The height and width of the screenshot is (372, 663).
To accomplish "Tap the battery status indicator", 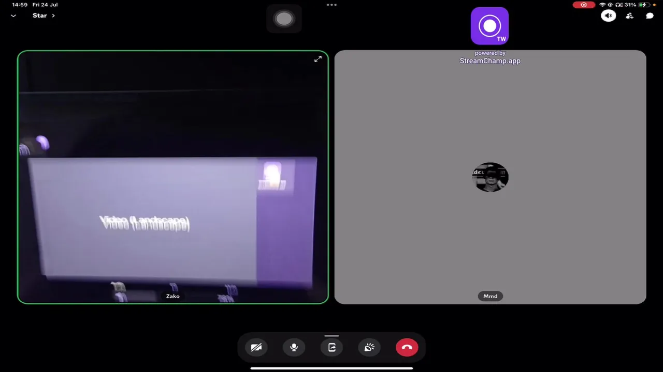I will click(x=645, y=5).
